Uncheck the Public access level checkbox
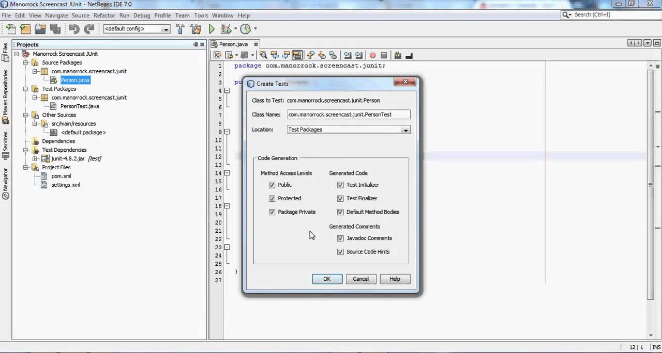662x353 pixels. [272, 185]
